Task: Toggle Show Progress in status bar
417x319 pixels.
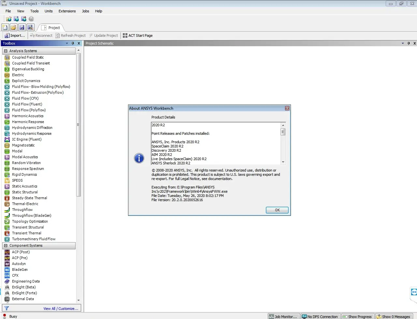Action: pos(357,316)
